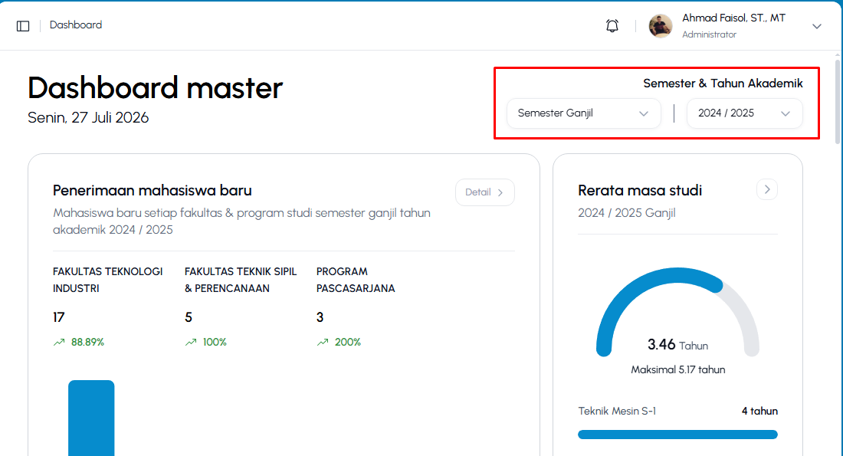
Task: Toggle the sidebar panel icon
Action: (23, 26)
